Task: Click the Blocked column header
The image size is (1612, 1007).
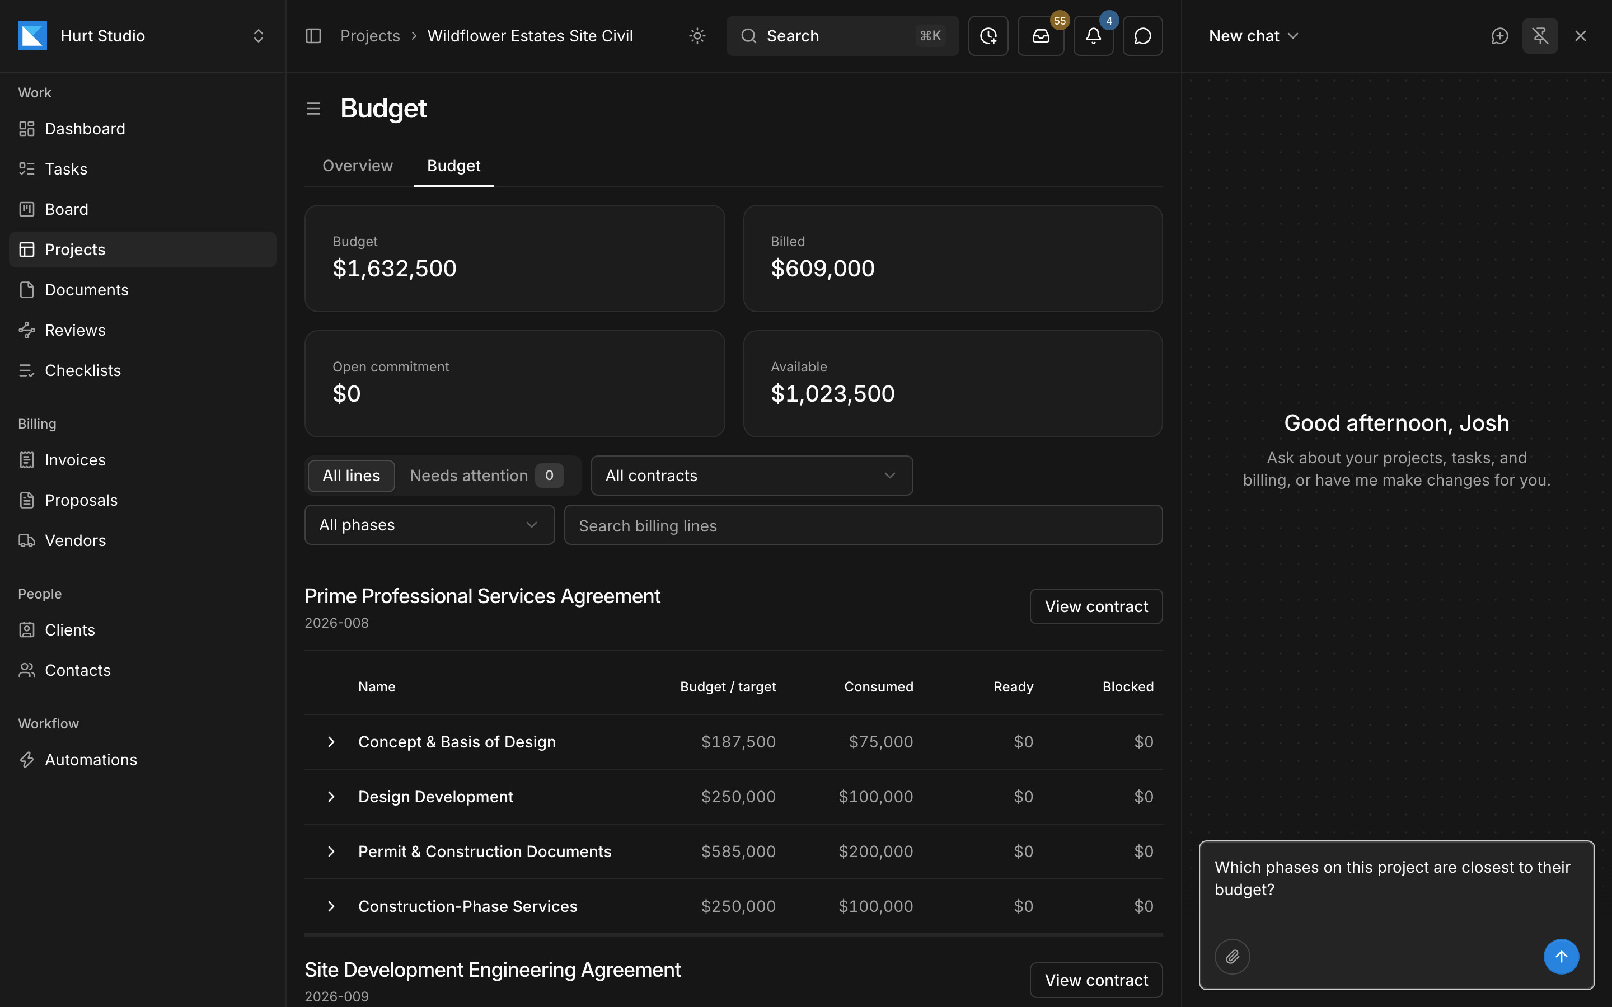Action: pos(1128,686)
